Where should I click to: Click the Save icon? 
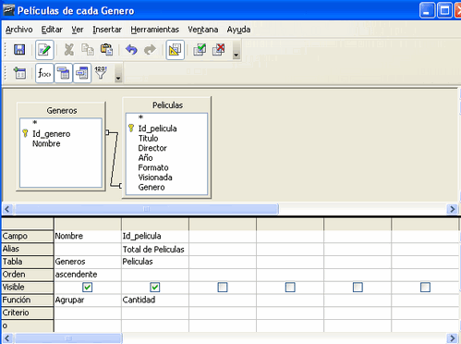point(19,50)
